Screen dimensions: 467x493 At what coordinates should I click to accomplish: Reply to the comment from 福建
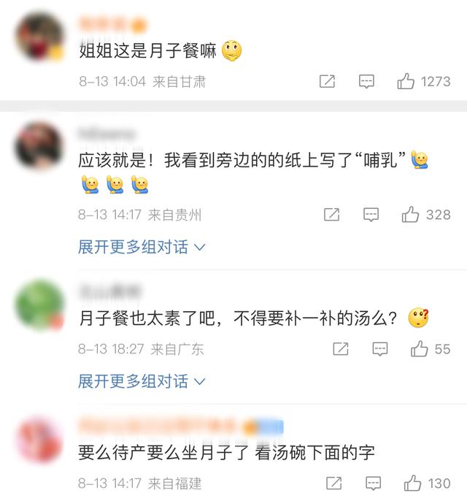click(374, 483)
